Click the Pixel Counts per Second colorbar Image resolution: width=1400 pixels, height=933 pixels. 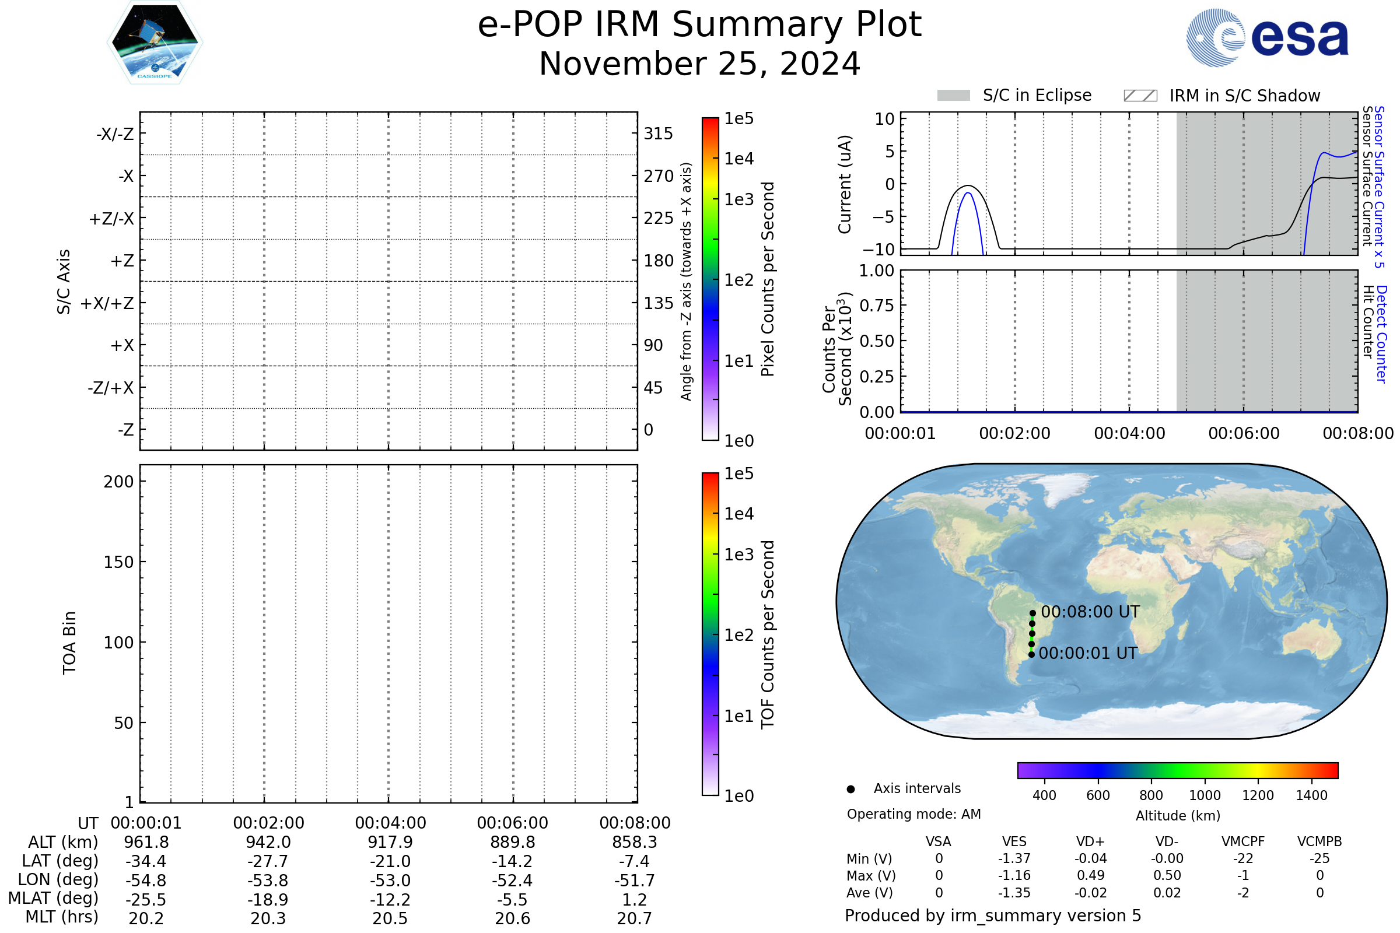click(710, 279)
